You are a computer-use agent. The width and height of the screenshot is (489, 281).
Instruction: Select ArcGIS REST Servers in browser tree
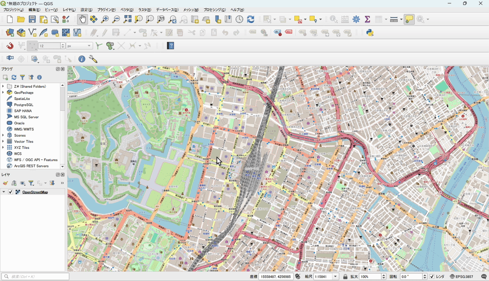pyautogui.click(x=31, y=166)
